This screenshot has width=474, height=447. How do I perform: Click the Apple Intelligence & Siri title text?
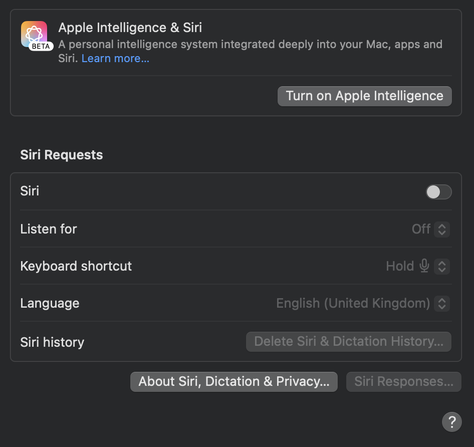click(130, 28)
